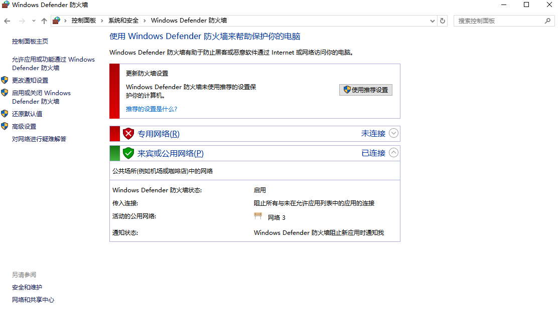This screenshot has height=314, width=560.
Task: Open 安全和维护 link
Action: 27,287
